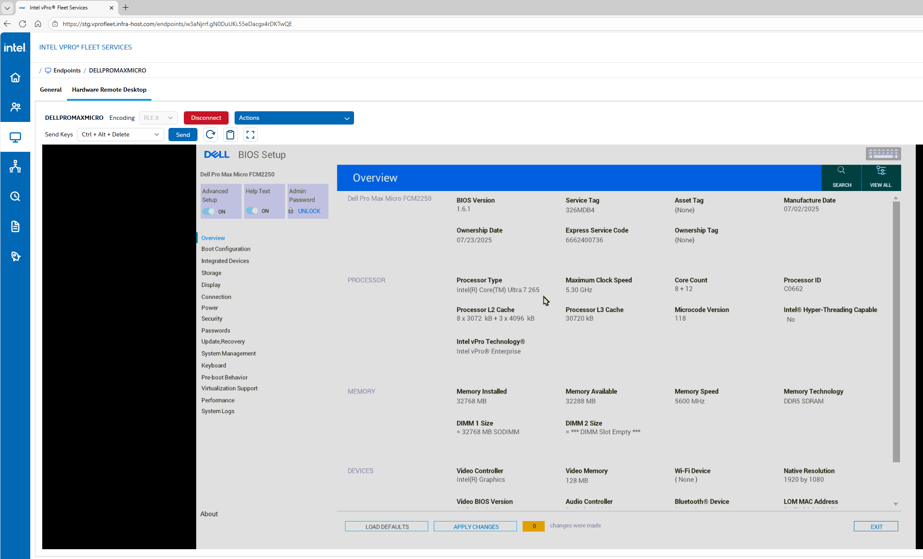Open the Home icon in Intel sidebar
Image resolution: width=923 pixels, height=559 pixels.
click(15, 78)
